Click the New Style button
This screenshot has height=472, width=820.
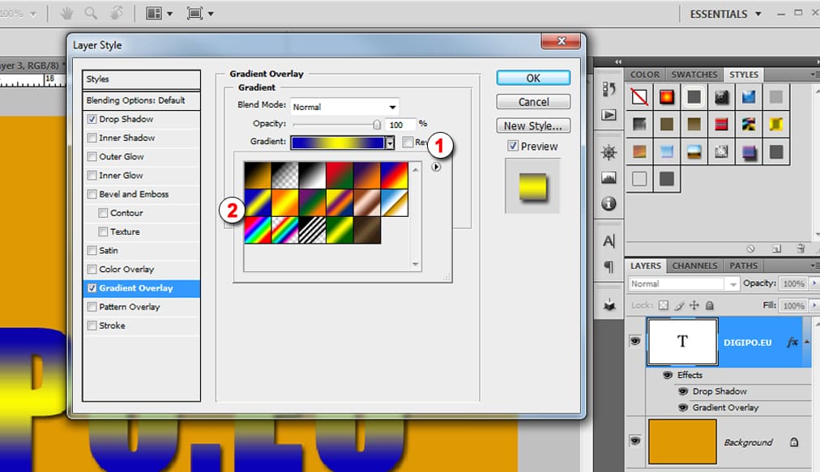tap(533, 125)
